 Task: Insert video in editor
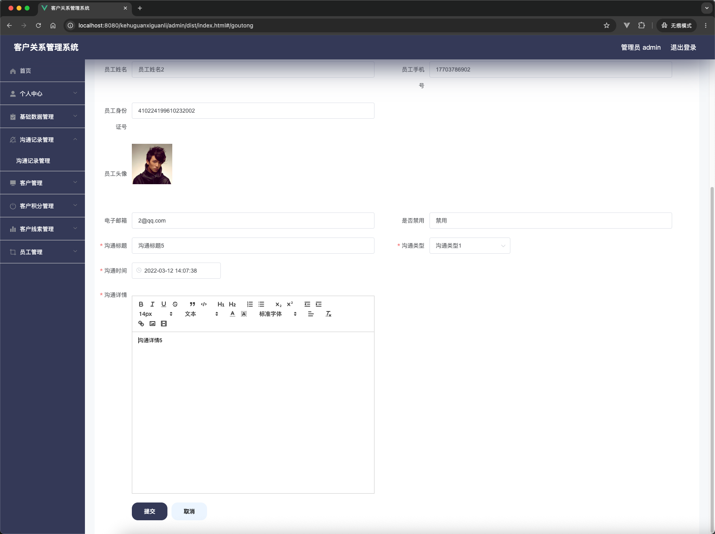coord(164,324)
